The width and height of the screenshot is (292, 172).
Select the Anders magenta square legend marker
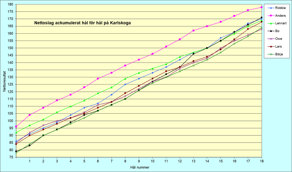271,16
